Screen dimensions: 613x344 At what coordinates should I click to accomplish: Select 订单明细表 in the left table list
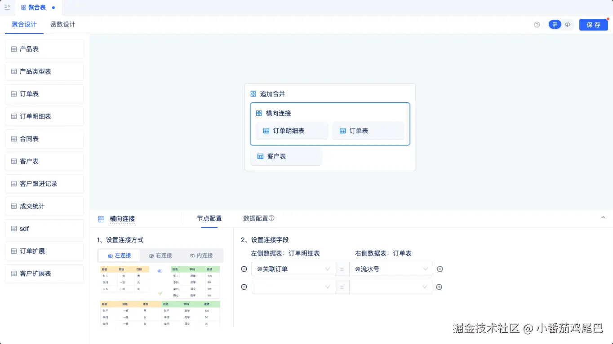[x=44, y=116]
